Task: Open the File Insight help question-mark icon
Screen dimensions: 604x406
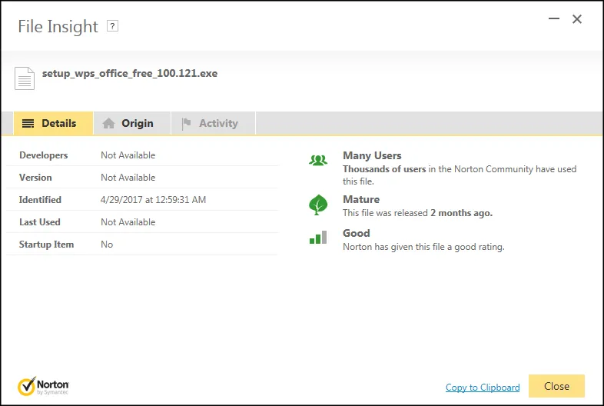Action: click(112, 26)
